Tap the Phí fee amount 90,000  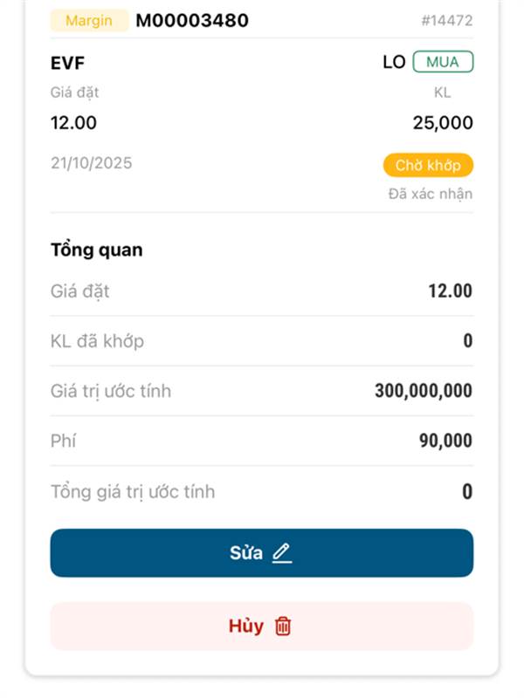click(x=445, y=441)
